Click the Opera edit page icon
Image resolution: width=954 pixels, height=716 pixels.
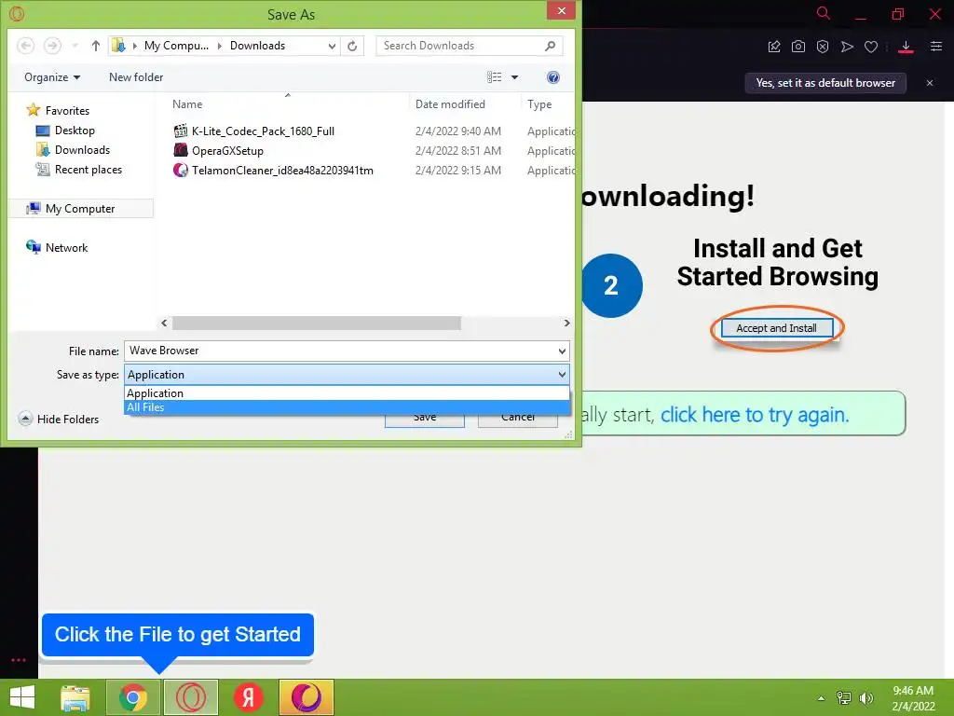pos(774,47)
